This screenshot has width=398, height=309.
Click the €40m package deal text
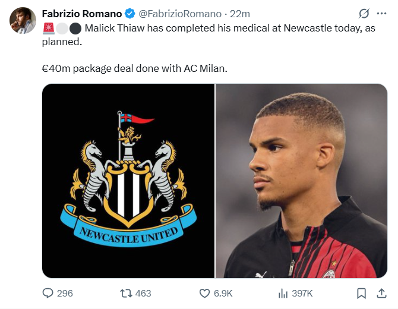click(134, 68)
